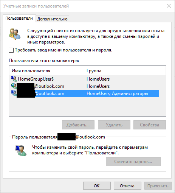Click the Сменить пароль... button

click(133, 162)
